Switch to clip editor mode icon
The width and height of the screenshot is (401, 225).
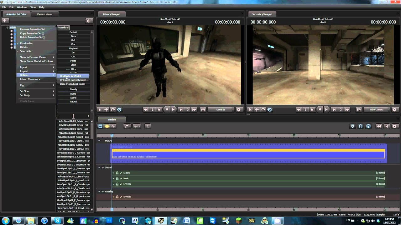[x=100, y=126]
